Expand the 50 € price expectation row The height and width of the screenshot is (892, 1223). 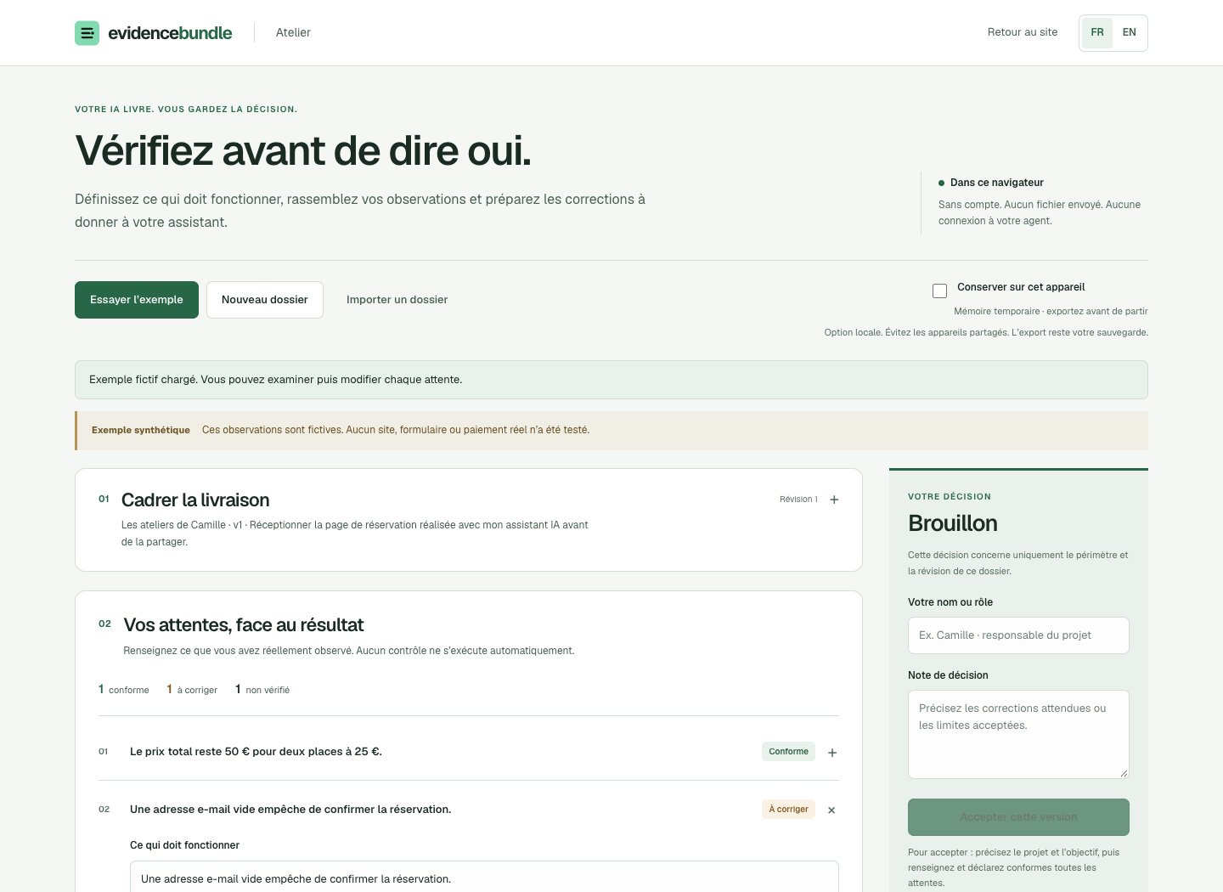832,753
